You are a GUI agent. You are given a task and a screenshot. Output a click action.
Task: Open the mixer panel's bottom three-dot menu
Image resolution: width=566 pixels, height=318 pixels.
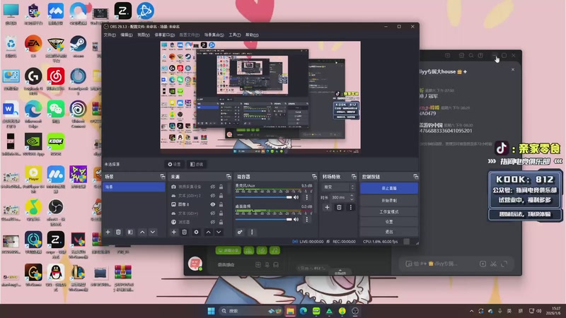252,232
